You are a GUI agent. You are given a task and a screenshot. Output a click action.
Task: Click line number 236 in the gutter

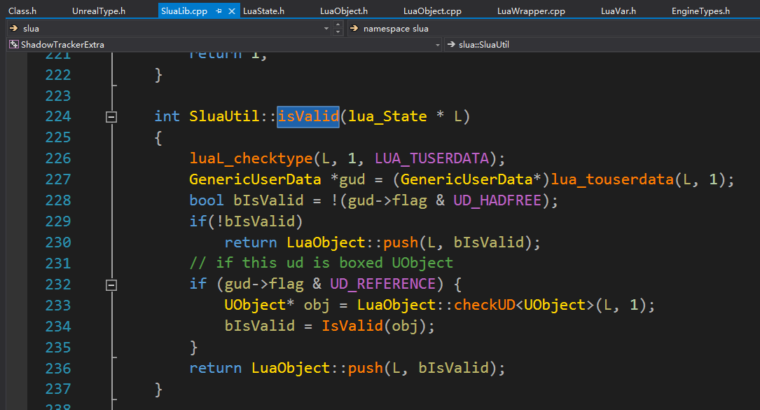(58, 368)
